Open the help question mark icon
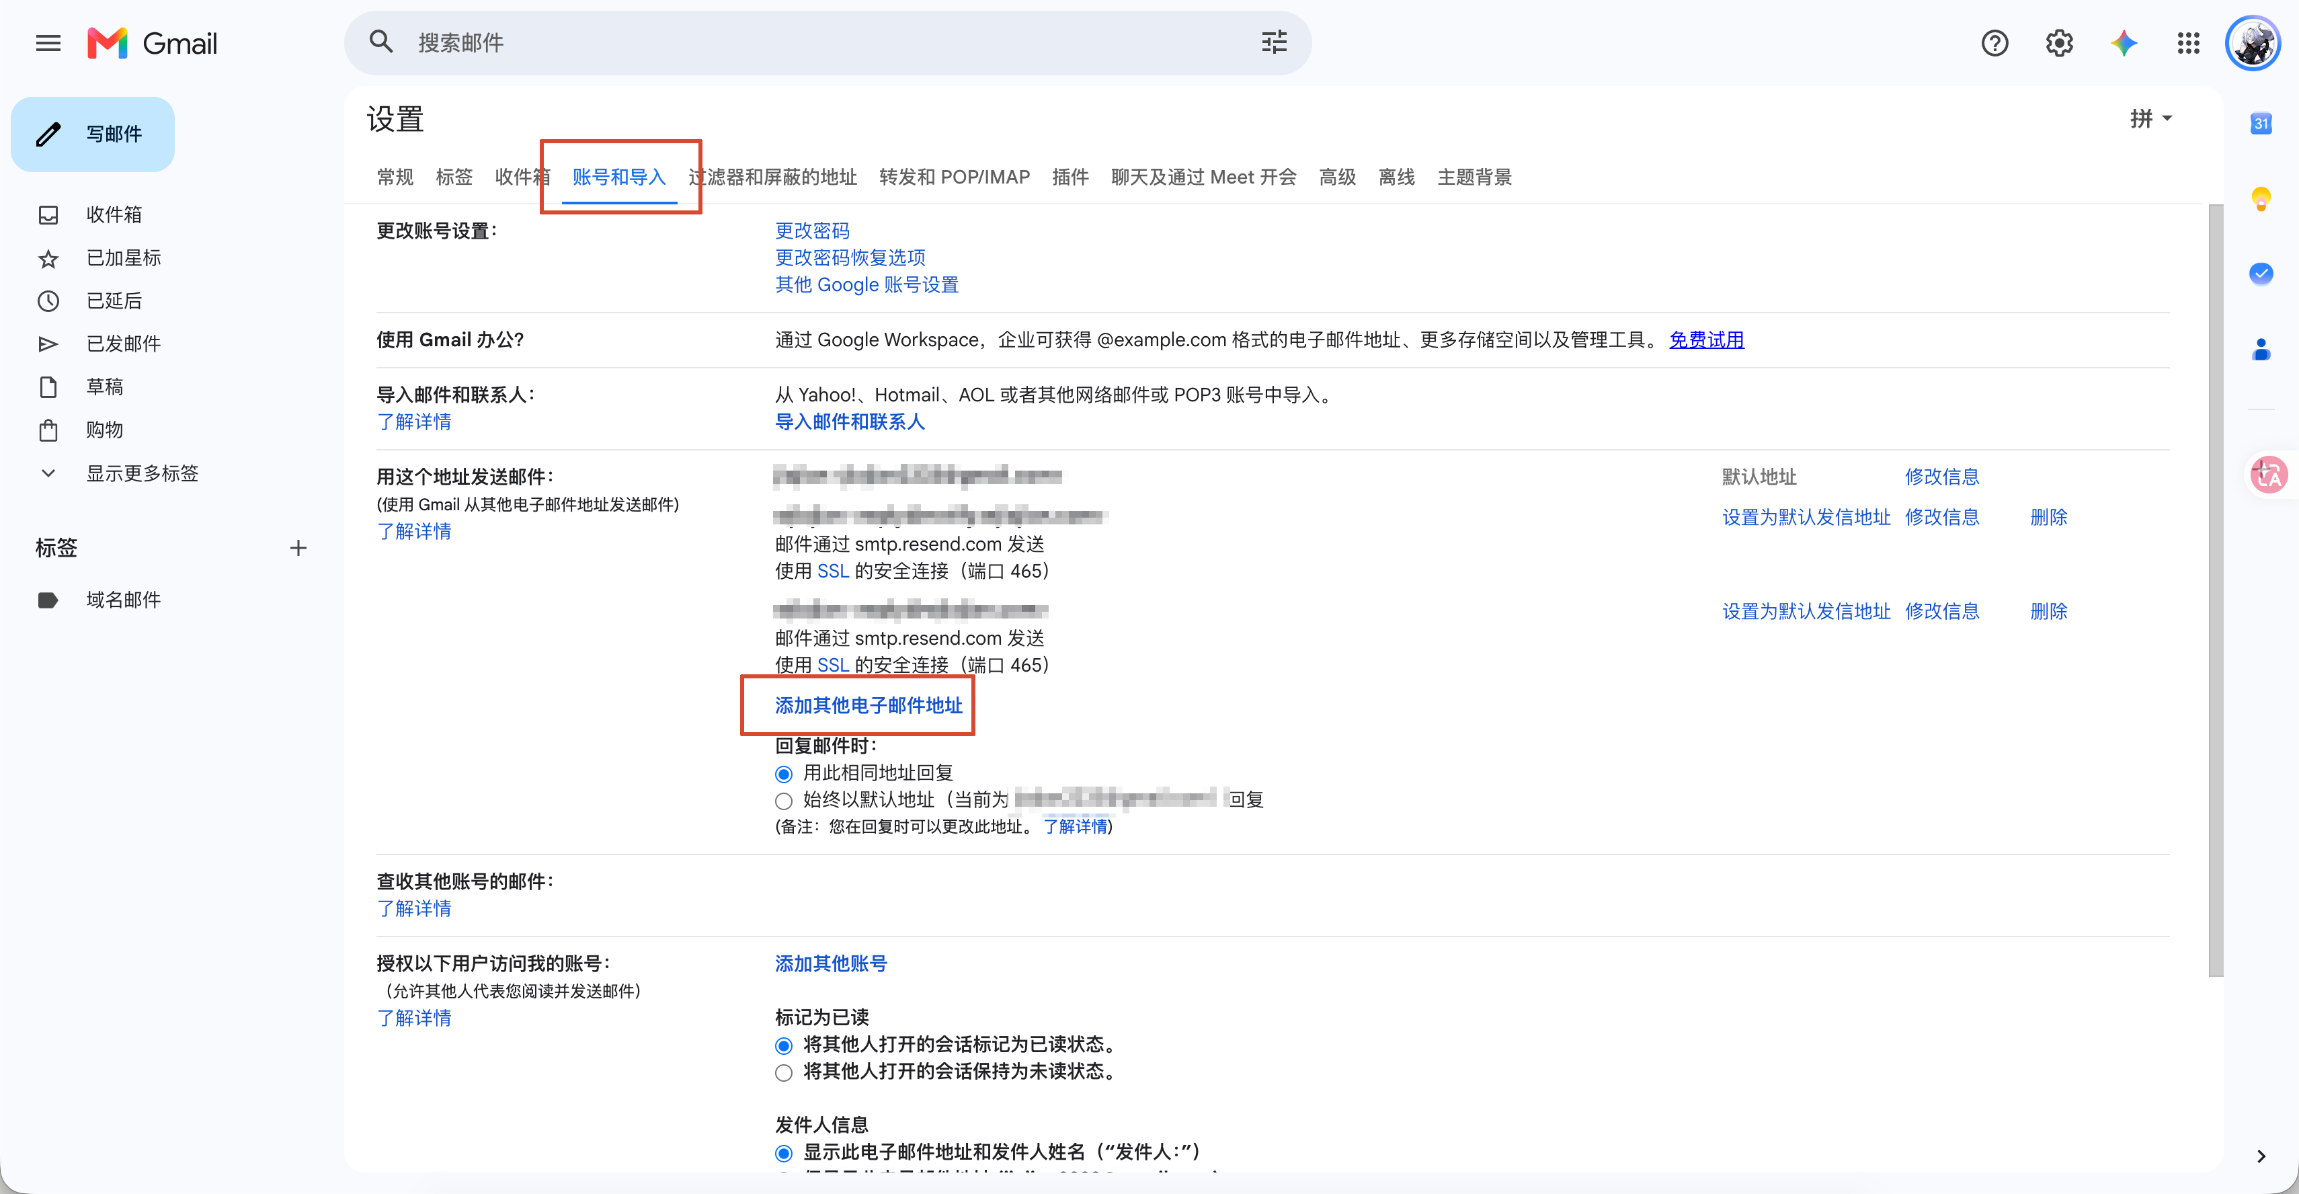Viewport: 2299px width, 1194px height. [1994, 43]
